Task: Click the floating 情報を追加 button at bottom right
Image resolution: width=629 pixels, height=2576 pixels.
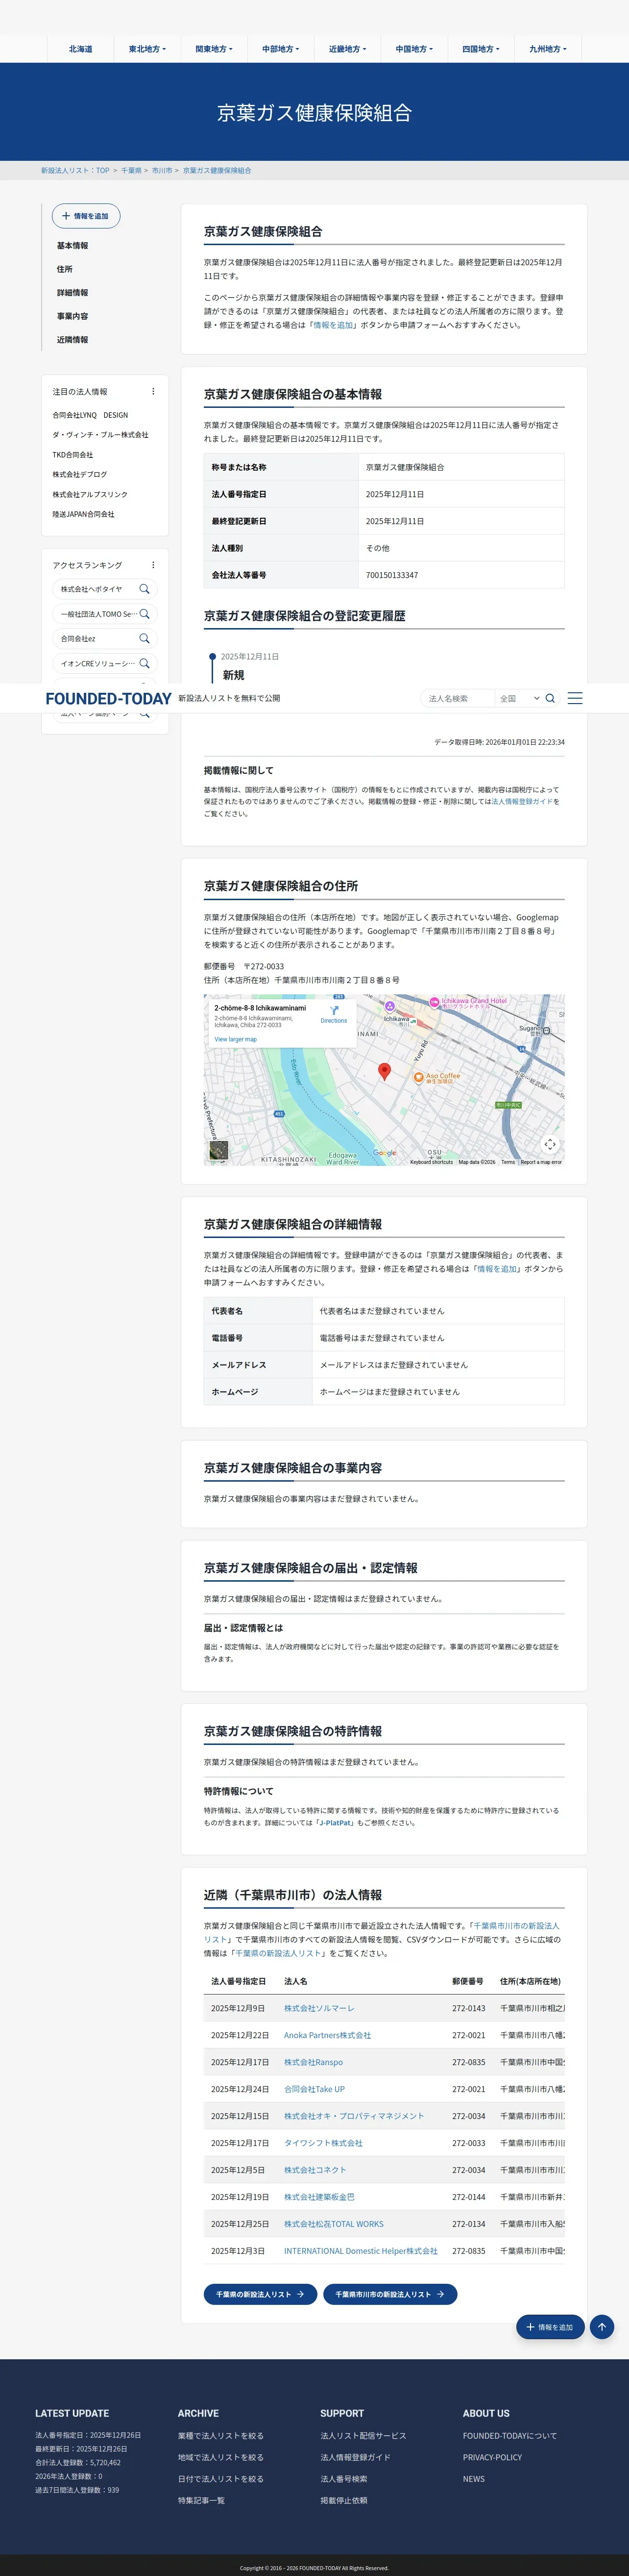Action: [x=550, y=2327]
